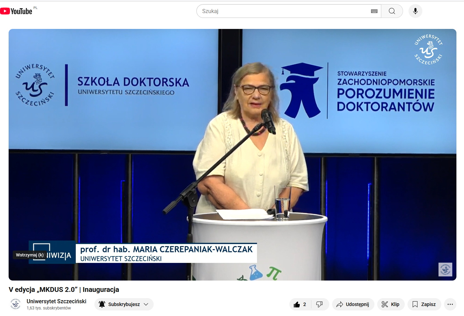Image resolution: width=464 pixels, height=316 pixels.
Task: Click the PL country code by logo
Action: (35, 8)
